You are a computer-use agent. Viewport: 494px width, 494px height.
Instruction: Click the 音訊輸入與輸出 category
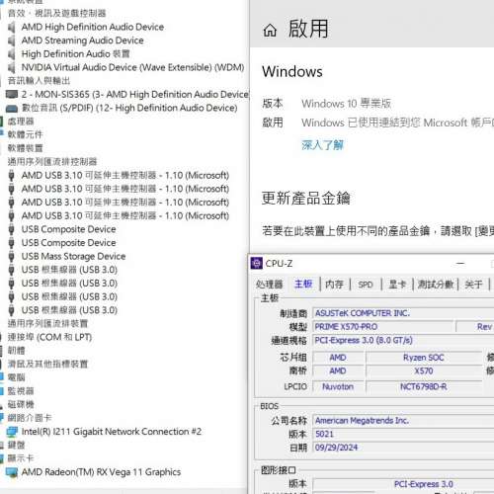39,81
